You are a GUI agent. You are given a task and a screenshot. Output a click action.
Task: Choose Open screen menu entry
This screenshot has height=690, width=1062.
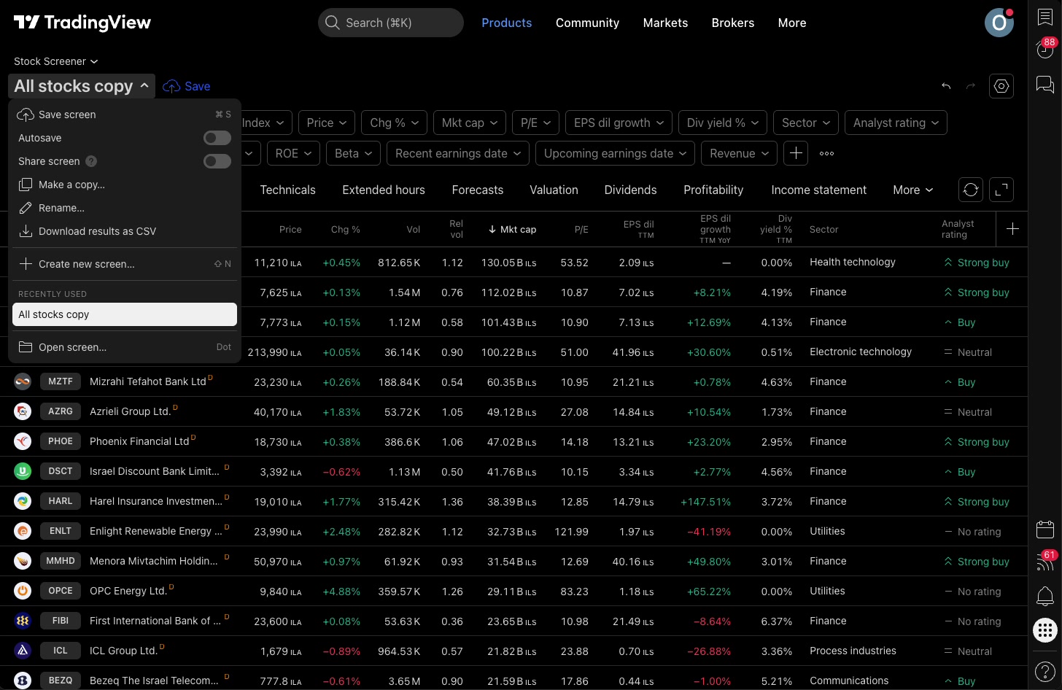click(125, 347)
